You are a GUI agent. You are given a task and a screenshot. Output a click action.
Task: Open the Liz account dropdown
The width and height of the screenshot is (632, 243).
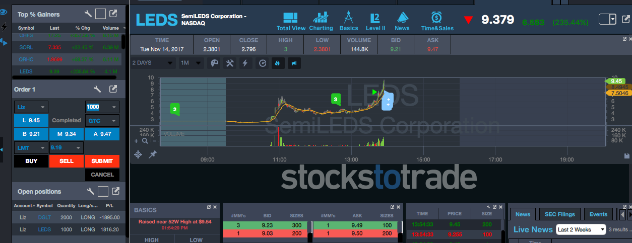pyautogui.click(x=31, y=107)
